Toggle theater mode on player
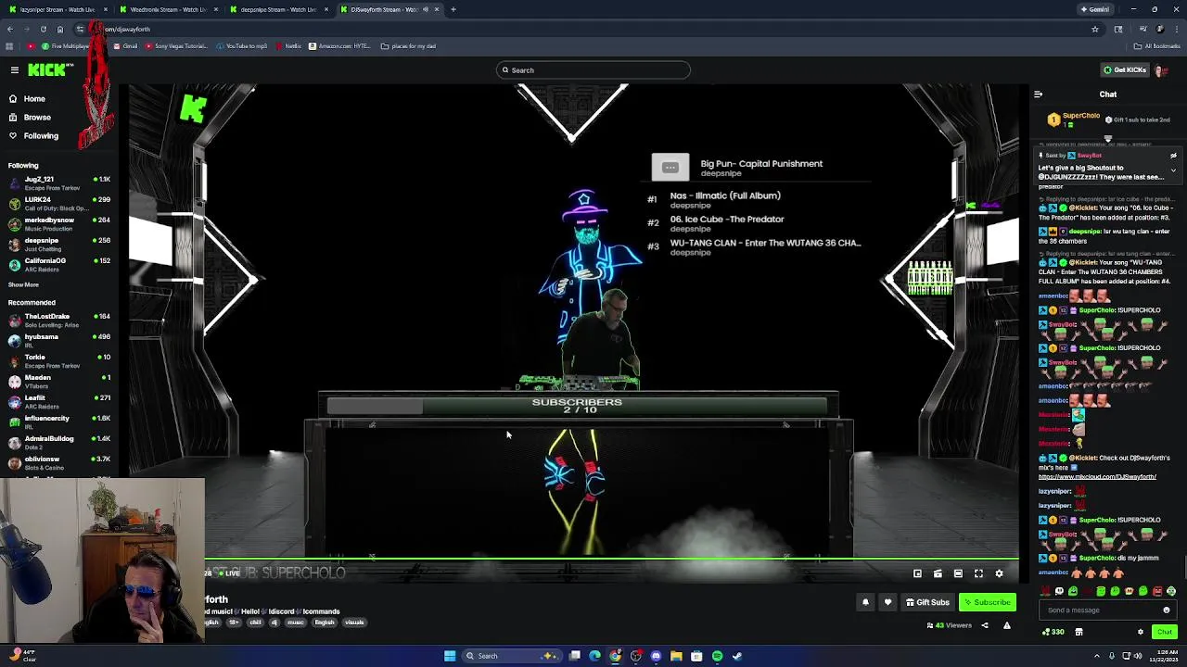Viewport: 1187px width, 667px height. (x=958, y=574)
